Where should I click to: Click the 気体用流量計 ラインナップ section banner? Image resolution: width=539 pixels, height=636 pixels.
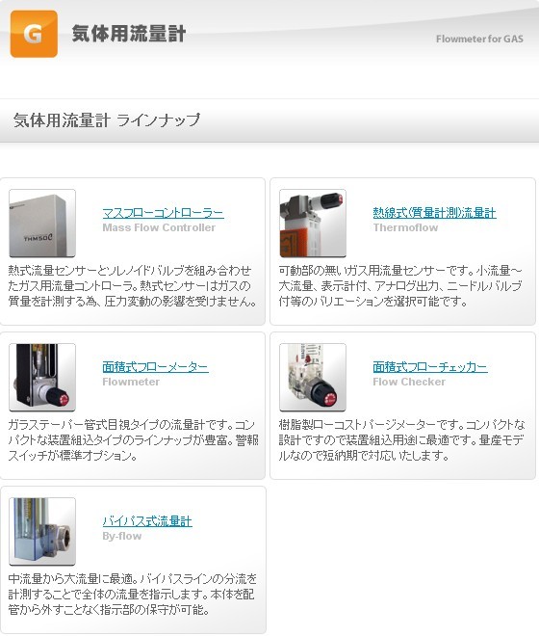pyautogui.click(x=269, y=120)
